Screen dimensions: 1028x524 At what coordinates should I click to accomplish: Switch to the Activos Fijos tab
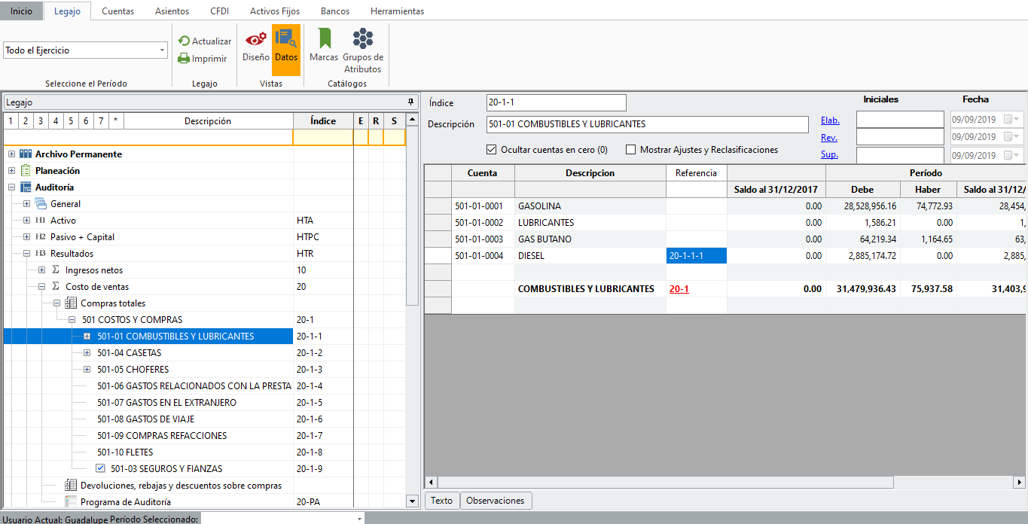(275, 11)
